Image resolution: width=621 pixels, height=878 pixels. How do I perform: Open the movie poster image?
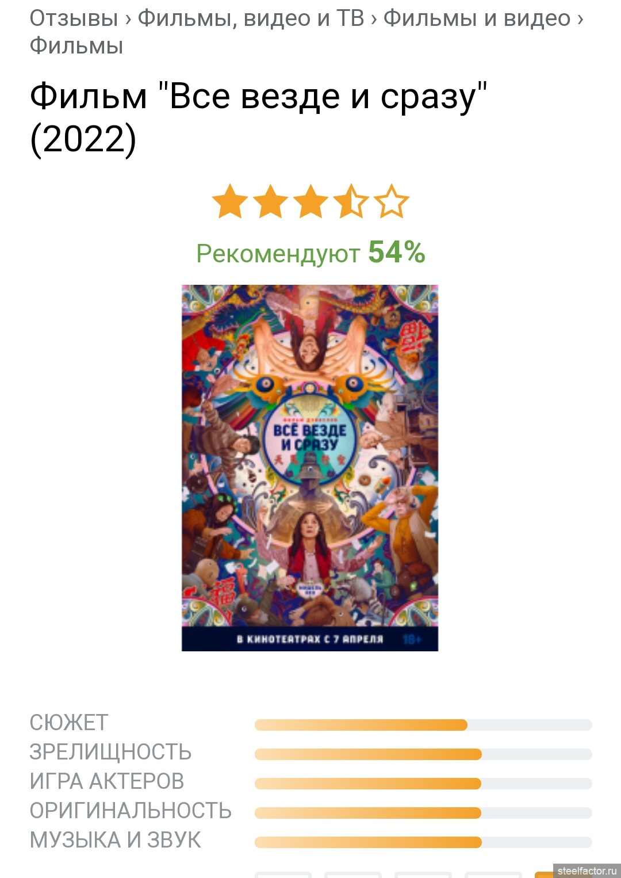pos(310,468)
